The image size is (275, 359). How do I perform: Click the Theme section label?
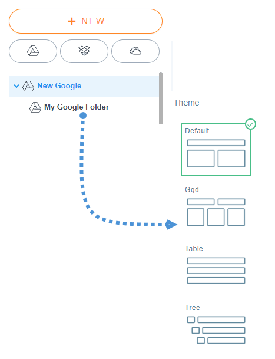(x=187, y=103)
